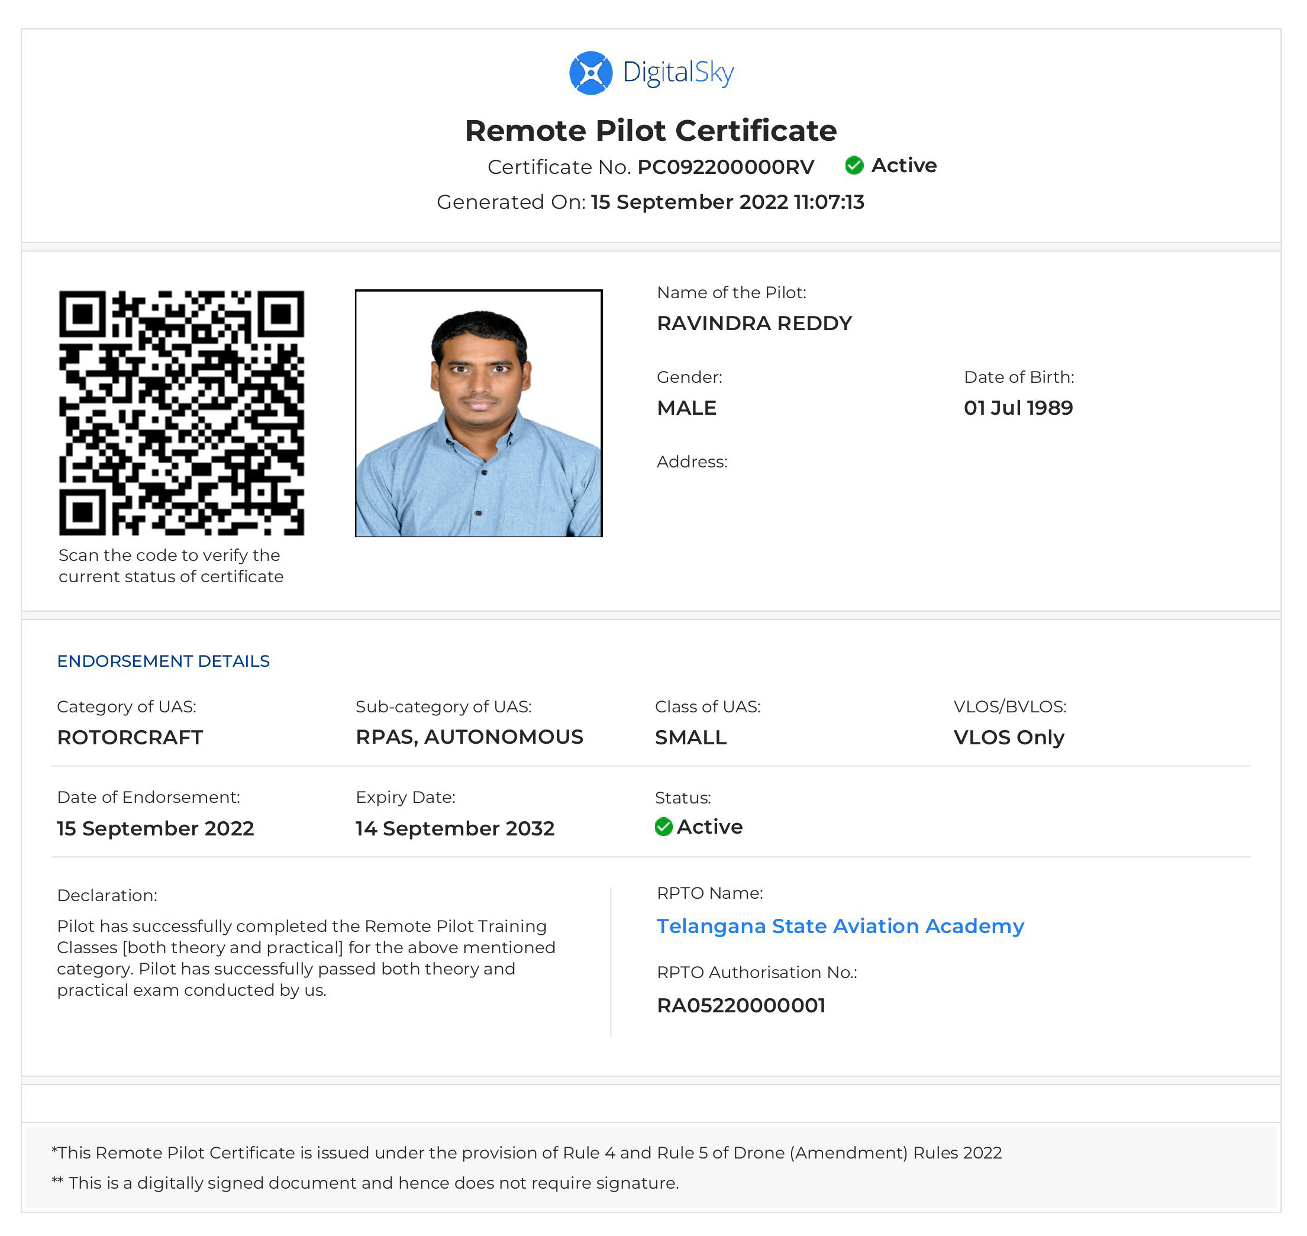The image size is (1307, 1236).
Task: Select the VLOS Only value
Action: pyautogui.click(x=1009, y=737)
